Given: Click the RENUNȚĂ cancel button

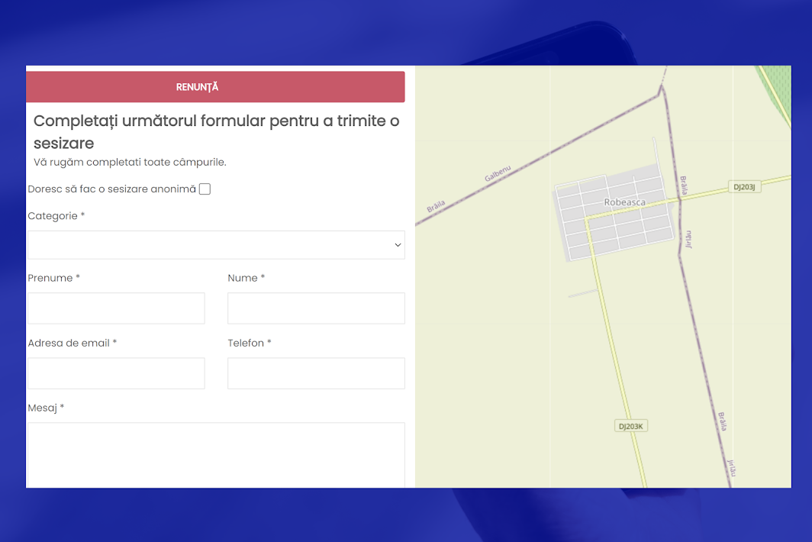Looking at the screenshot, I should click(215, 86).
